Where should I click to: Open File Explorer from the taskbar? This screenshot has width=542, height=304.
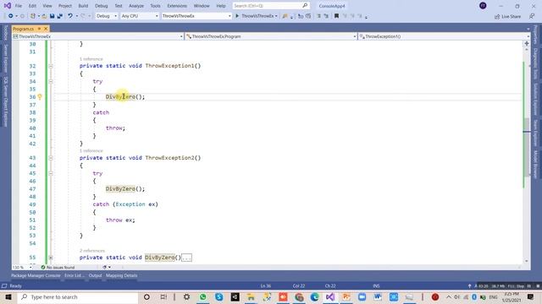click(251, 296)
